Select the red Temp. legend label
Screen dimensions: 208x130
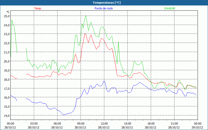pyautogui.click(x=38, y=8)
